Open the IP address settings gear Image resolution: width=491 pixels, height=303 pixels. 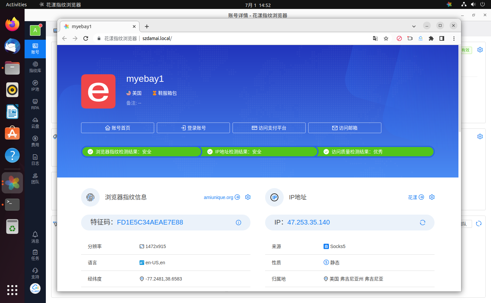[x=432, y=197]
